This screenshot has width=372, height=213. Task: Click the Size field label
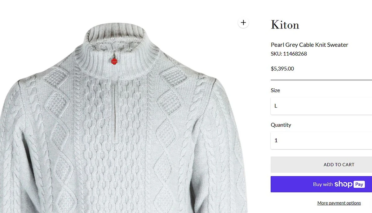(275, 90)
